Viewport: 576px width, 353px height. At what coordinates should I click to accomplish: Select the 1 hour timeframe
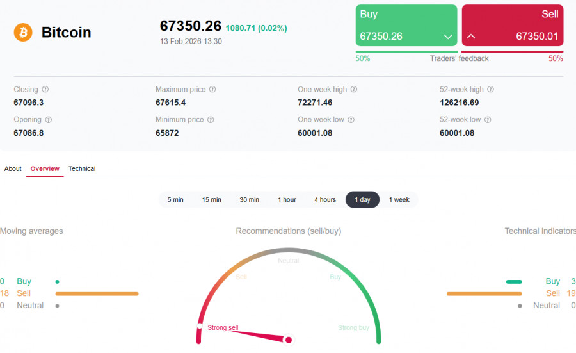[287, 200]
